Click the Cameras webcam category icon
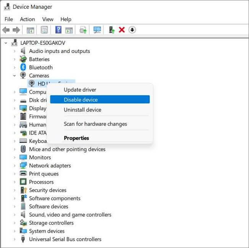249x248 pixels. pos(23,75)
